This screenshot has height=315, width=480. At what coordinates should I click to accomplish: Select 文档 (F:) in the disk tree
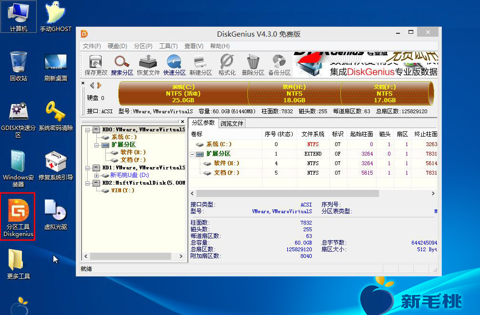coord(133,160)
